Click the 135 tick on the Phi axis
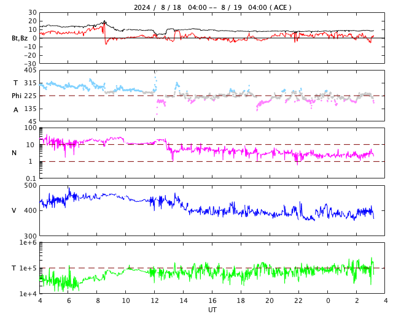 point(30,109)
